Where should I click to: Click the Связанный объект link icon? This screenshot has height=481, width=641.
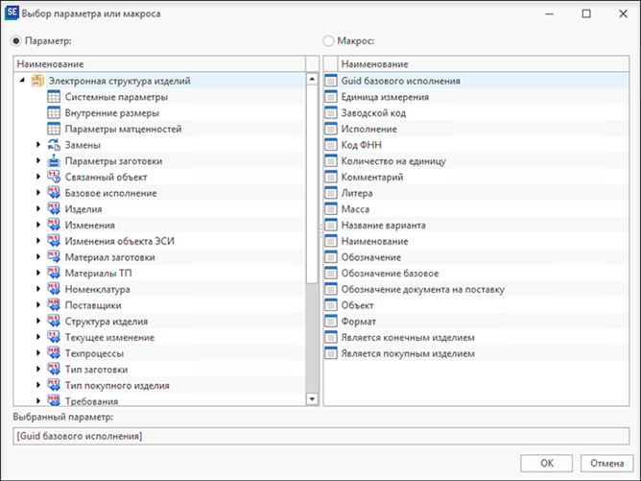tap(54, 177)
